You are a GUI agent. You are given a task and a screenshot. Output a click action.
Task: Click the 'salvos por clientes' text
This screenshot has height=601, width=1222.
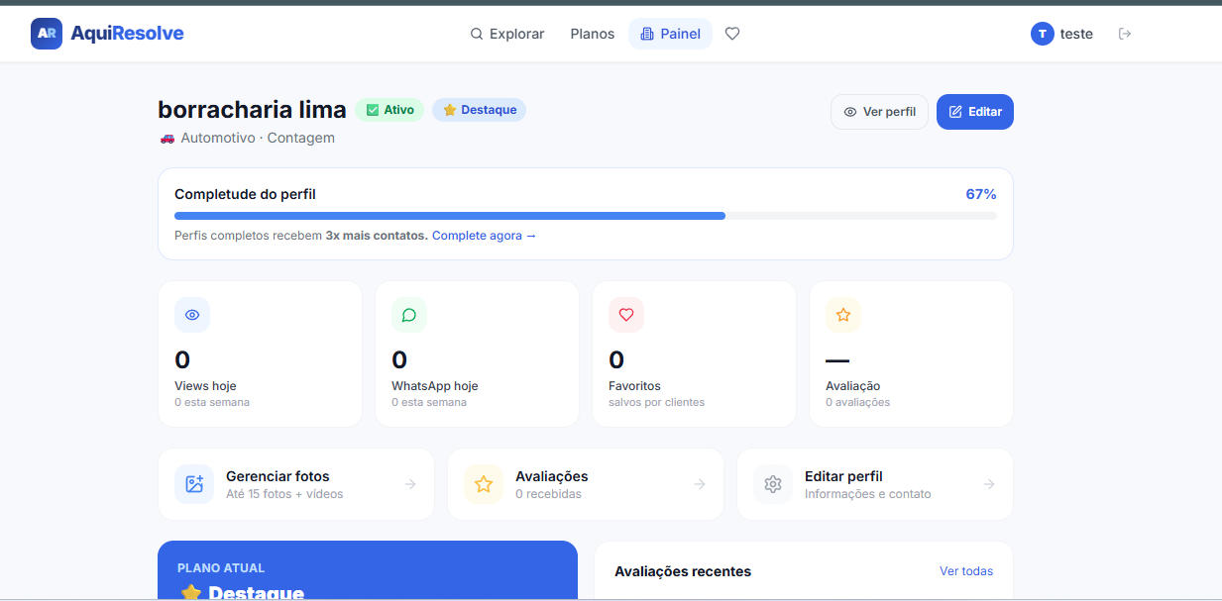click(x=656, y=402)
